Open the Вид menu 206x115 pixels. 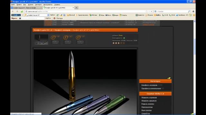click(x=24, y=4)
